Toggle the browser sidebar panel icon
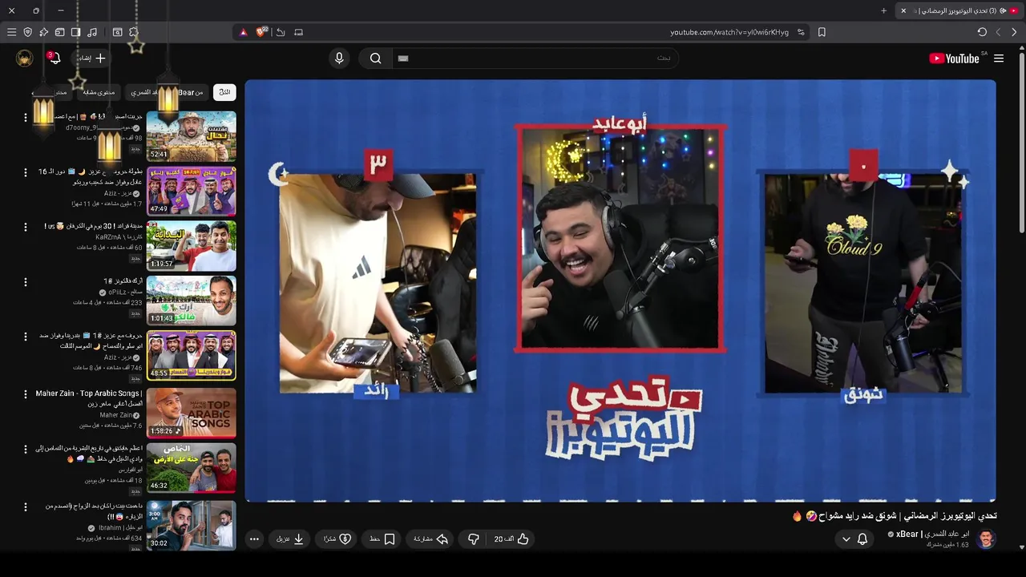The image size is (1026, 577). tap(75, 32)
